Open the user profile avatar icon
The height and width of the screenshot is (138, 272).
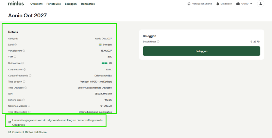[260, 4]
